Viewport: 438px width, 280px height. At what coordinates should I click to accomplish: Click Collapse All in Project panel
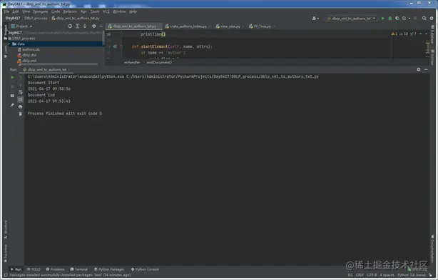pyautogui.click(x=85, y=26)
